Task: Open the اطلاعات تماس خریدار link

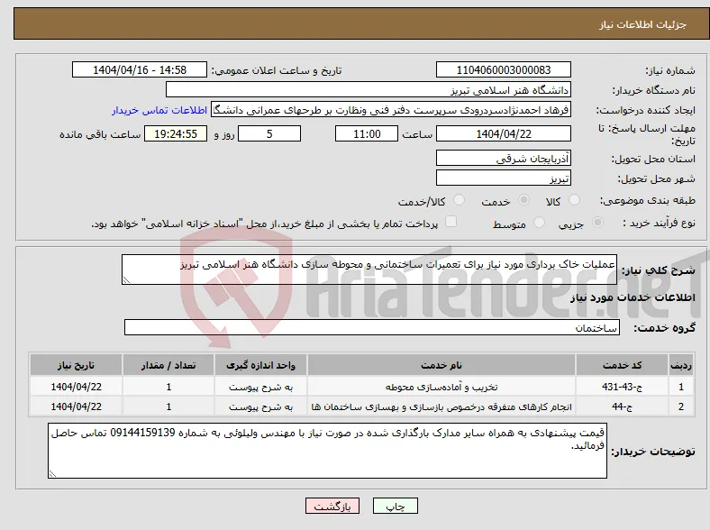Action: (x=159, y=110)
